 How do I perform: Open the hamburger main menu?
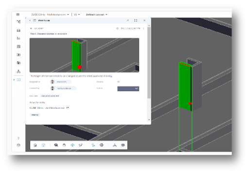coord(18,15)
